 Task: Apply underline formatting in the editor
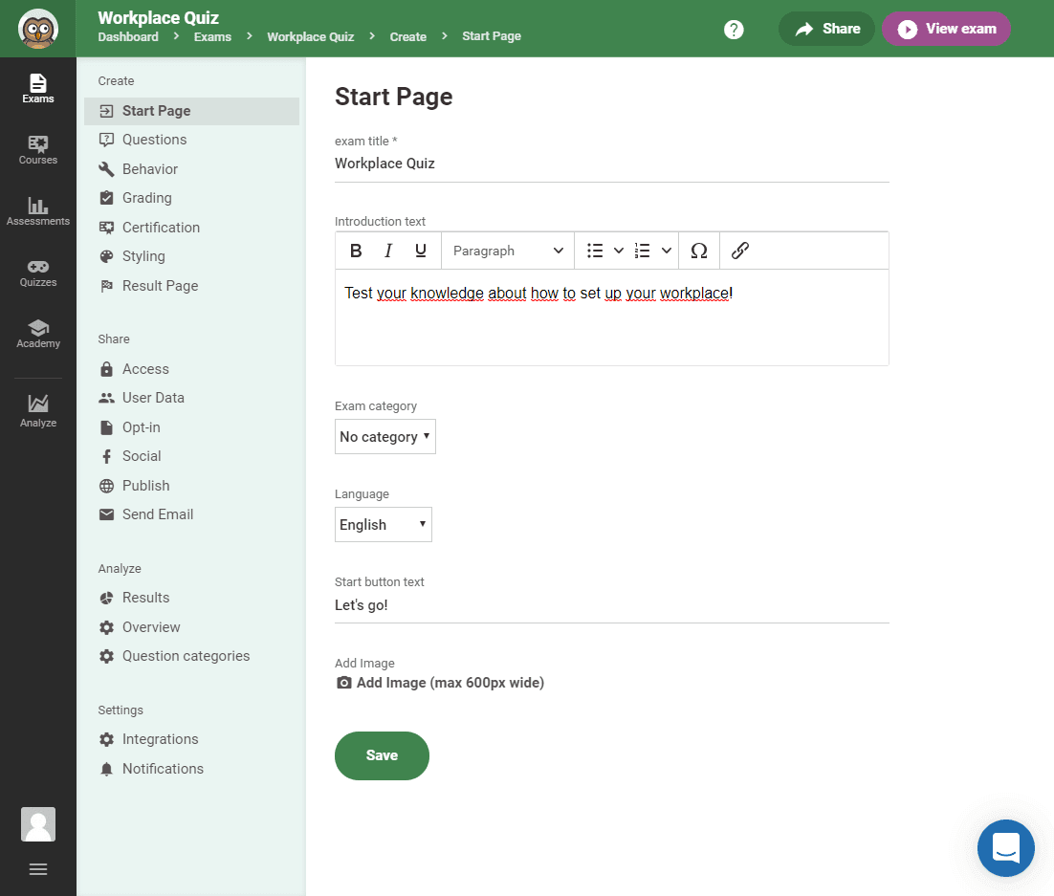[421, 251]
